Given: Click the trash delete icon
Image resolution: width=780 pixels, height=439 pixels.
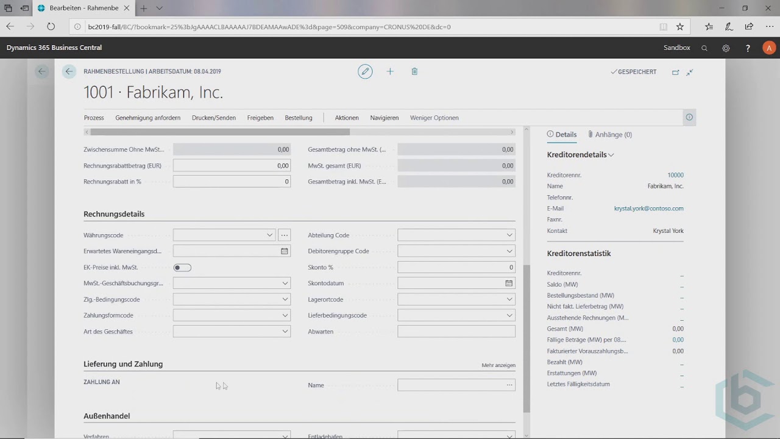Looking at the screenshot, I should [x=414, y=71].
